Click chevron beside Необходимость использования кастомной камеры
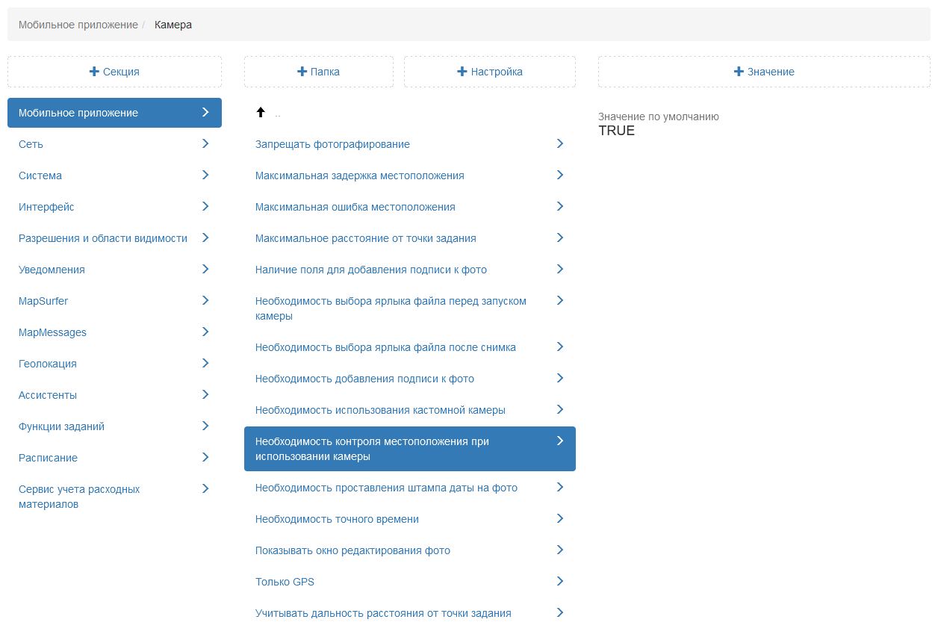 [x=560, y=409]
